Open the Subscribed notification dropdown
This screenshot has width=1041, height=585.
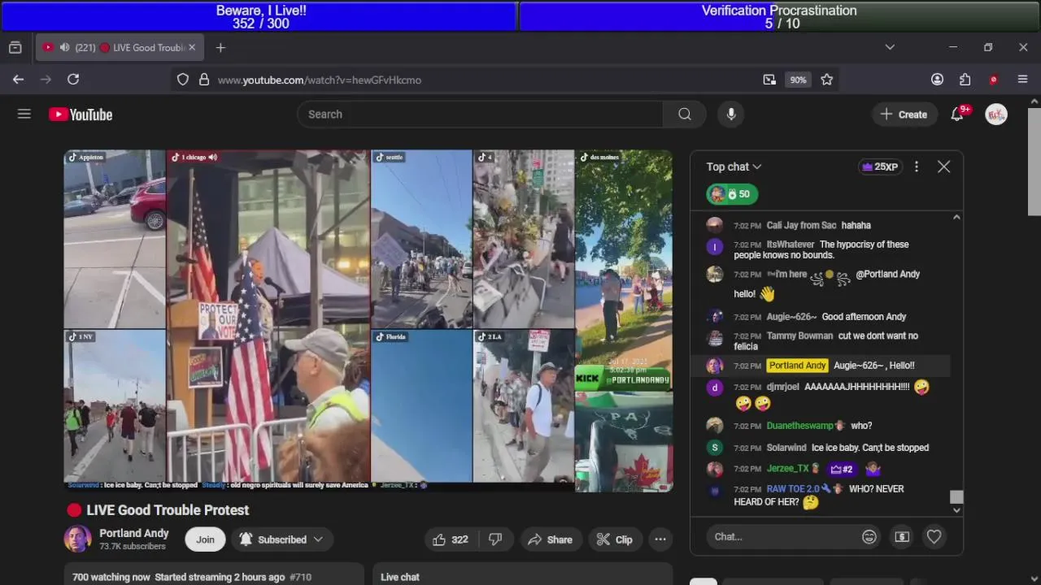[281, 539]
